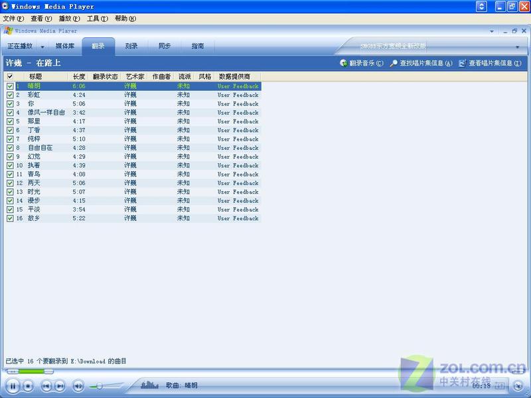Open the 文件 menu
531x398 pixels.
[13, 19]
